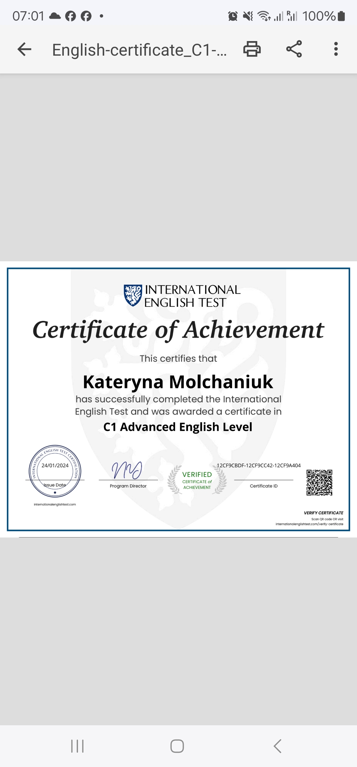Tap the battery icon in the status bar

point(342,16)
